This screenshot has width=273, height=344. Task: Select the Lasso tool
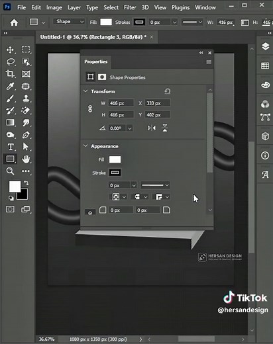coord(11,62)
